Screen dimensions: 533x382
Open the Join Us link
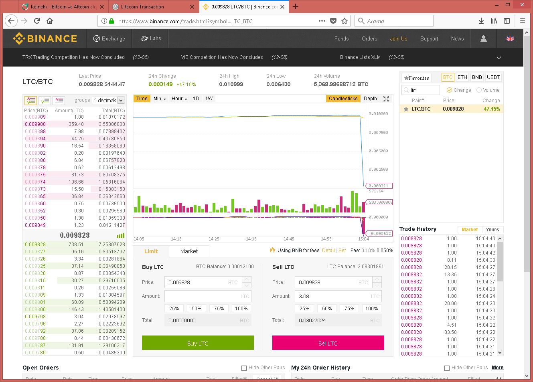pyautogui.click(x=398, y=38)
